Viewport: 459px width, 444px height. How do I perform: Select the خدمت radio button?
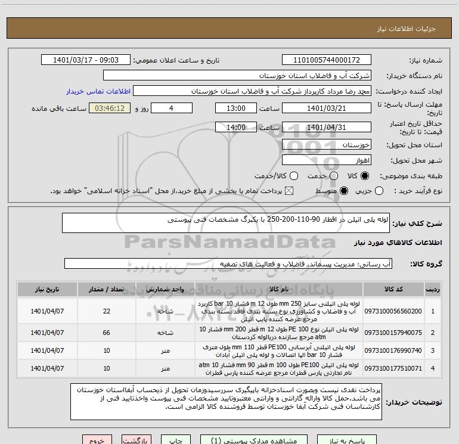click(334, 176)
